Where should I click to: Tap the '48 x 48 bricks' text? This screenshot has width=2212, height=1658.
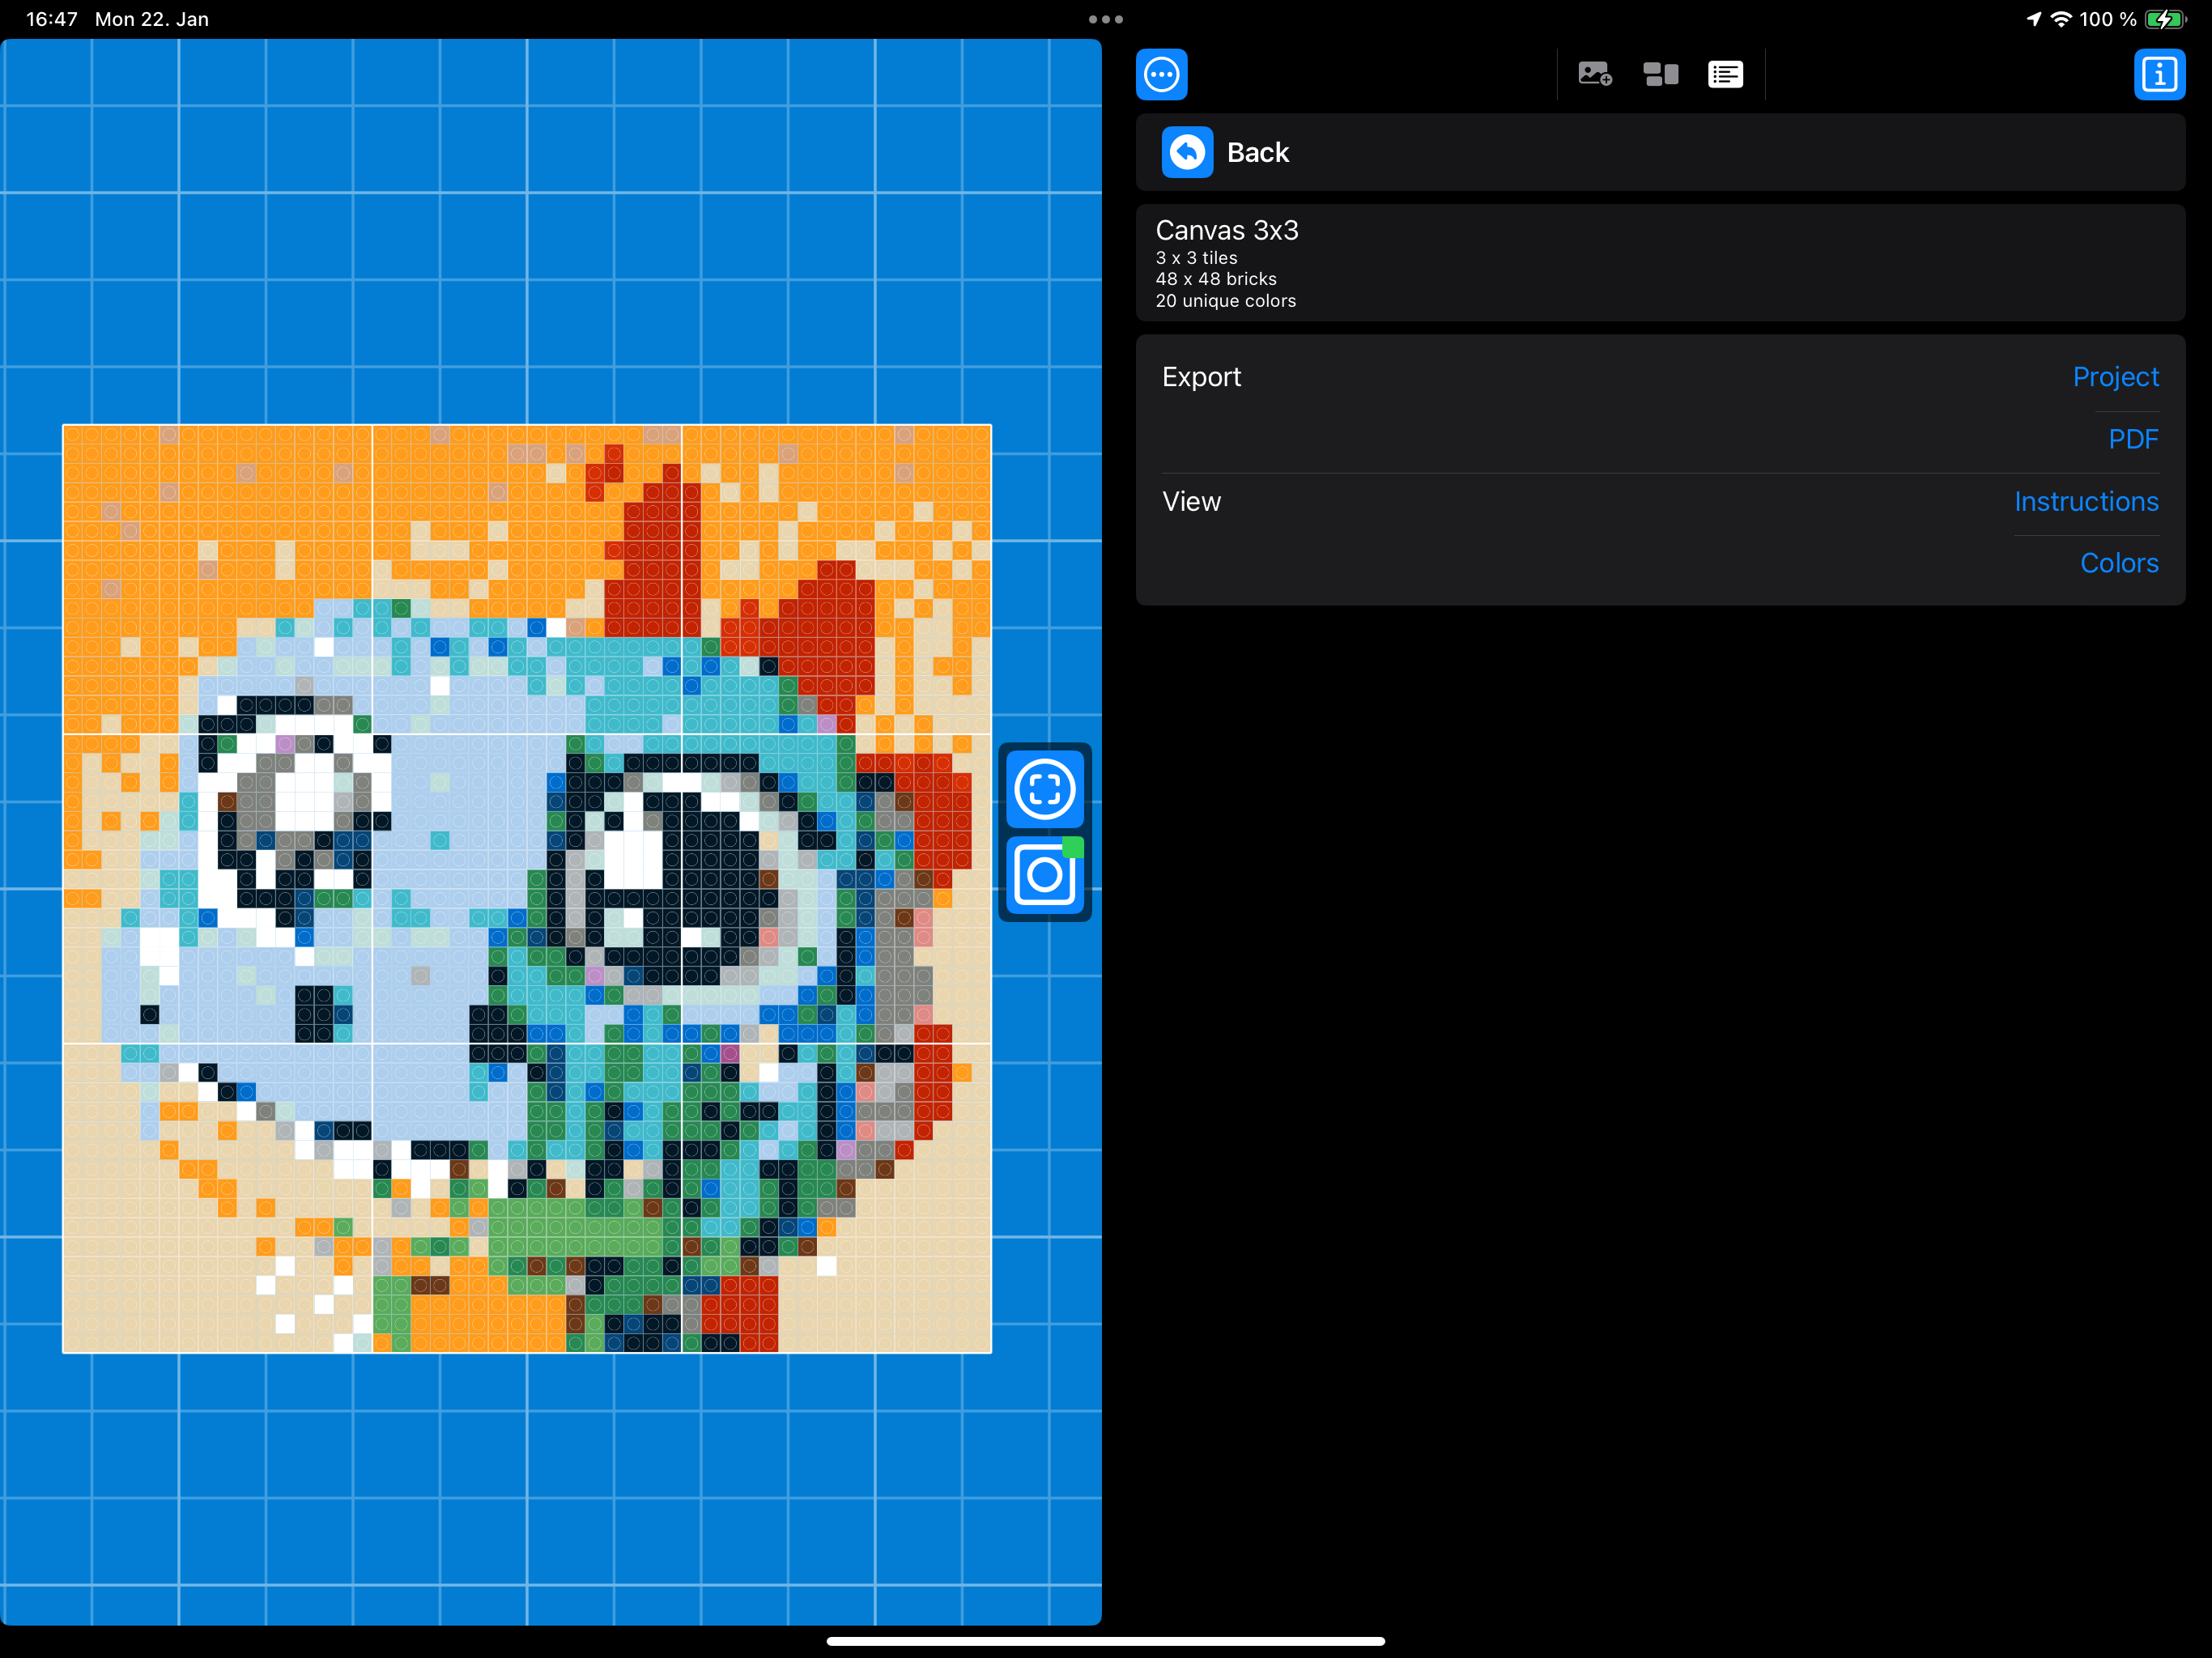click(x=1216, y=279)
